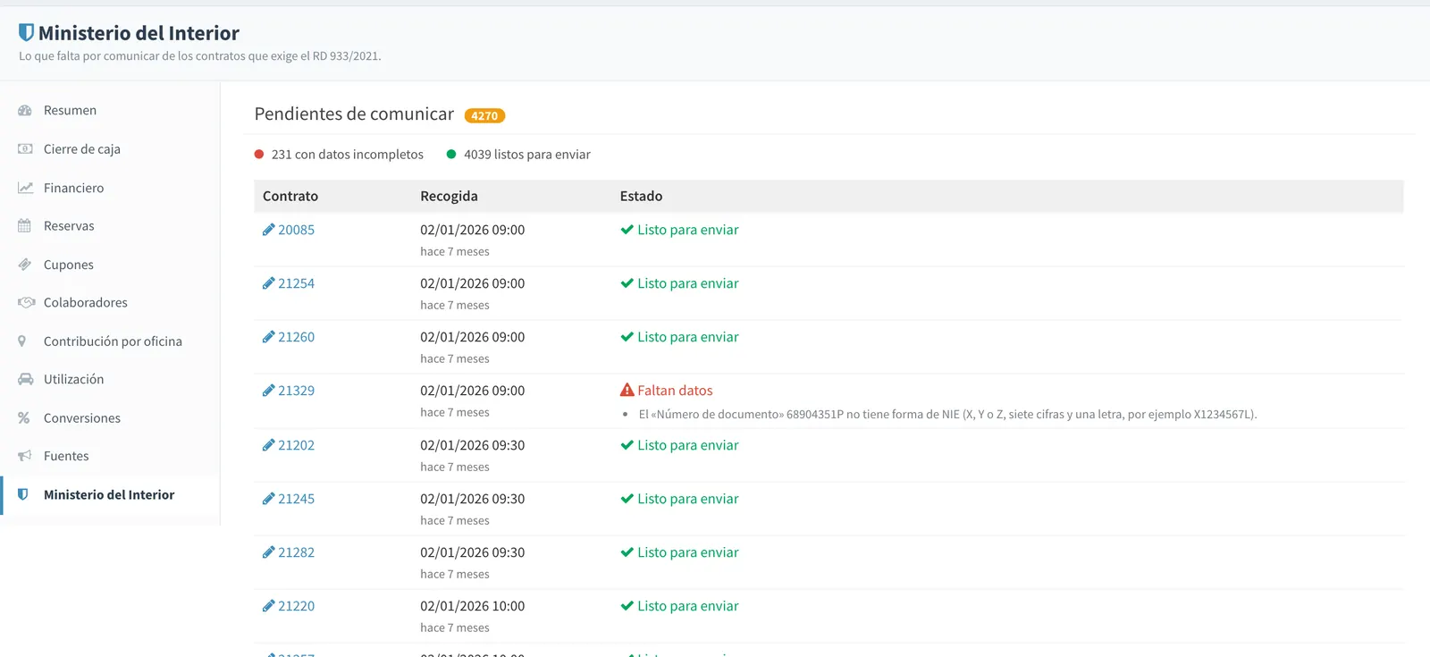This screenshot has height=657, width=1430.
Task: Click the pencil icon for contract 21202
Action: (268, 445)
